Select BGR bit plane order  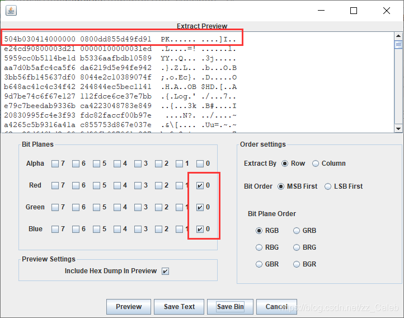click(297, 264)
